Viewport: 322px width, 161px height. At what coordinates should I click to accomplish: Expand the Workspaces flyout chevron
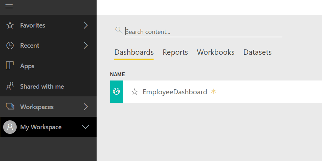click(x=86, y=107)
